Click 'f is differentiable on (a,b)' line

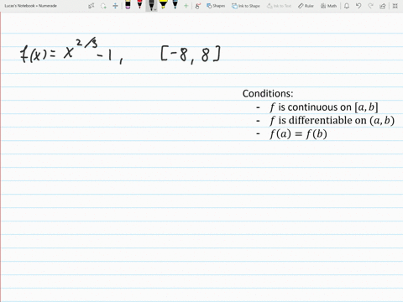[x=332, y=121]
